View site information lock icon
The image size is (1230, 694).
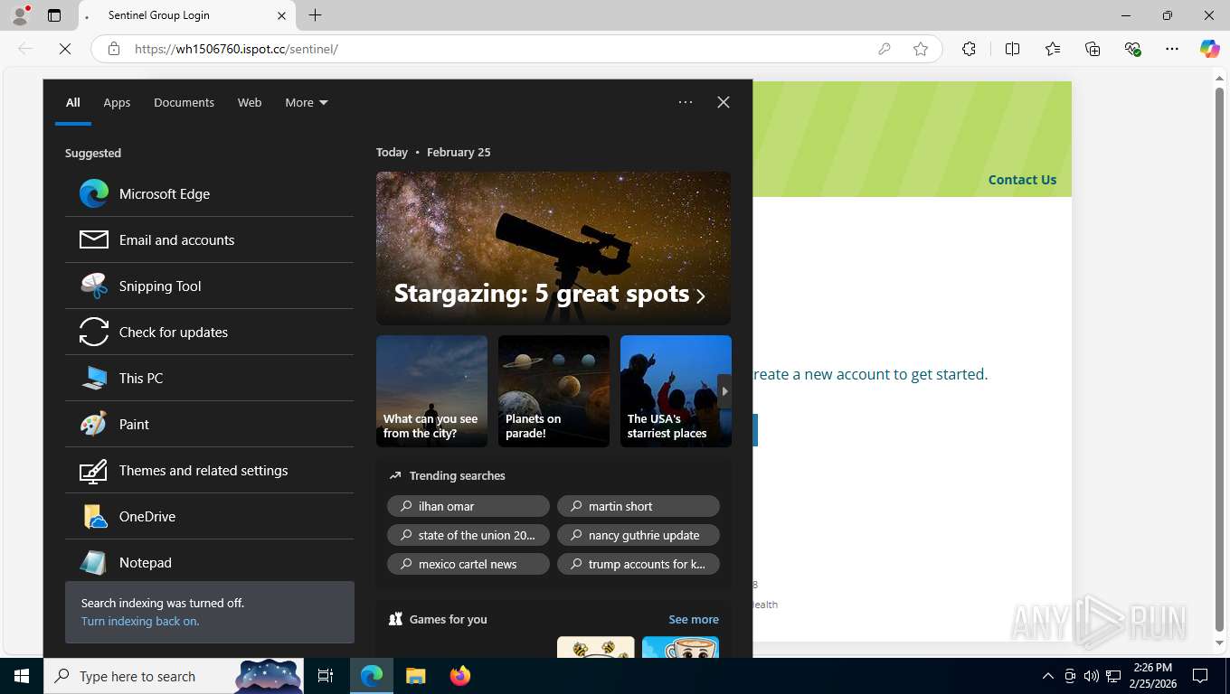[x=114, y=49]
